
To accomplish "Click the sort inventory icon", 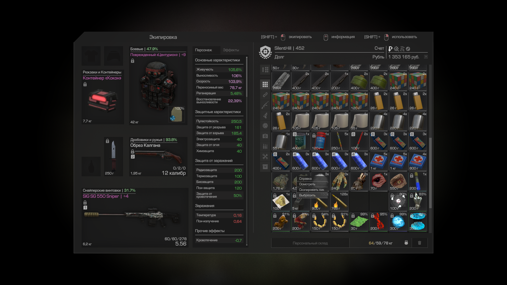I will point(265,70).
